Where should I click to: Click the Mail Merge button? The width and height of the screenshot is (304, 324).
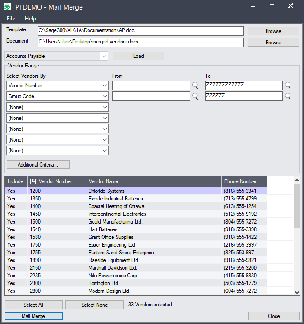pos(33,316)
